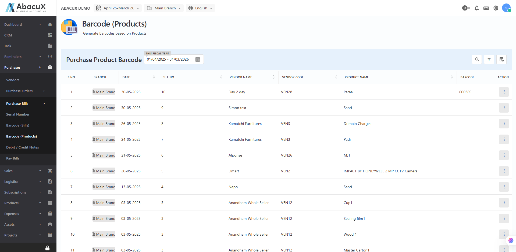Click the table column settings icon

click(x=501, y=59)
